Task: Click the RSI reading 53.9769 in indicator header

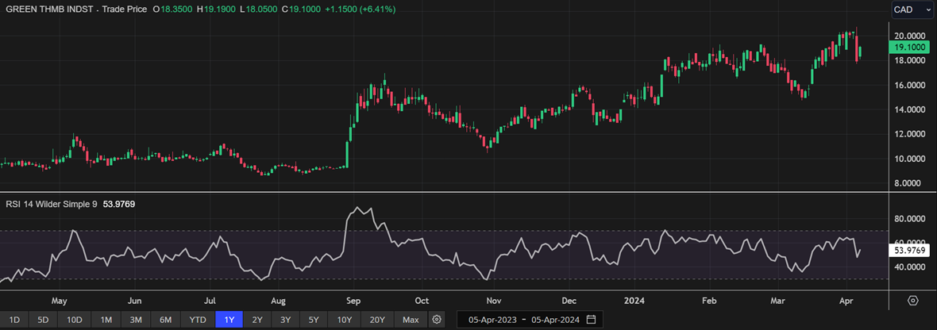Action: click(118, 204)
